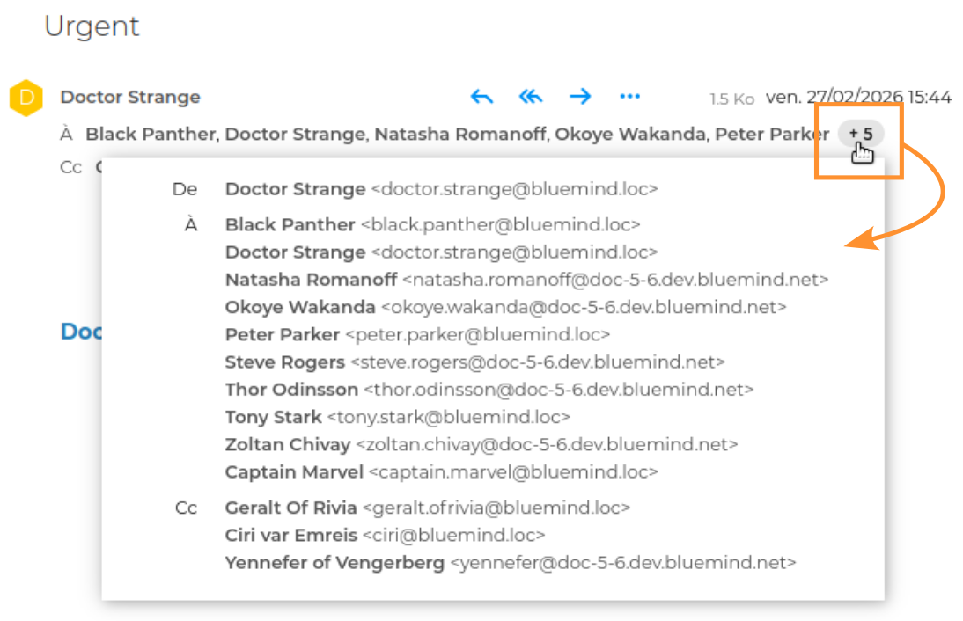Image resolution: width=963 pixels, height=621 pixels.
Task: Select Ciri var Emreis Cc recipient
Action: pyautogui.click(x=291, y=535)
